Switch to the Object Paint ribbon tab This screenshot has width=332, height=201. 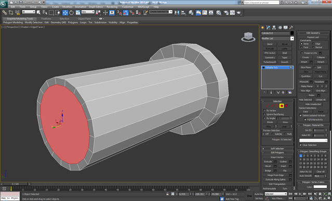(x=84, y=19)
